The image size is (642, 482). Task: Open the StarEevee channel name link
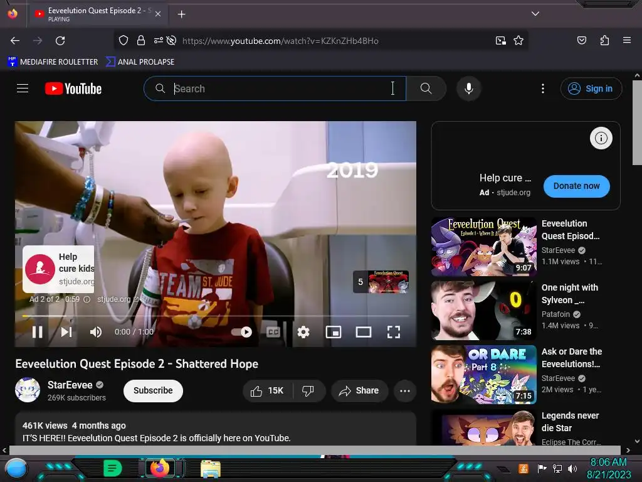point(70,385)
